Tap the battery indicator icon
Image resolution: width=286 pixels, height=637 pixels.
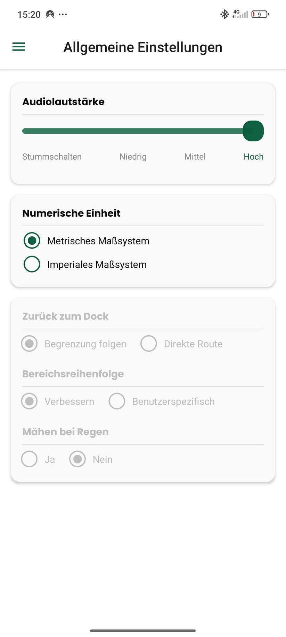tap(260, 14)
